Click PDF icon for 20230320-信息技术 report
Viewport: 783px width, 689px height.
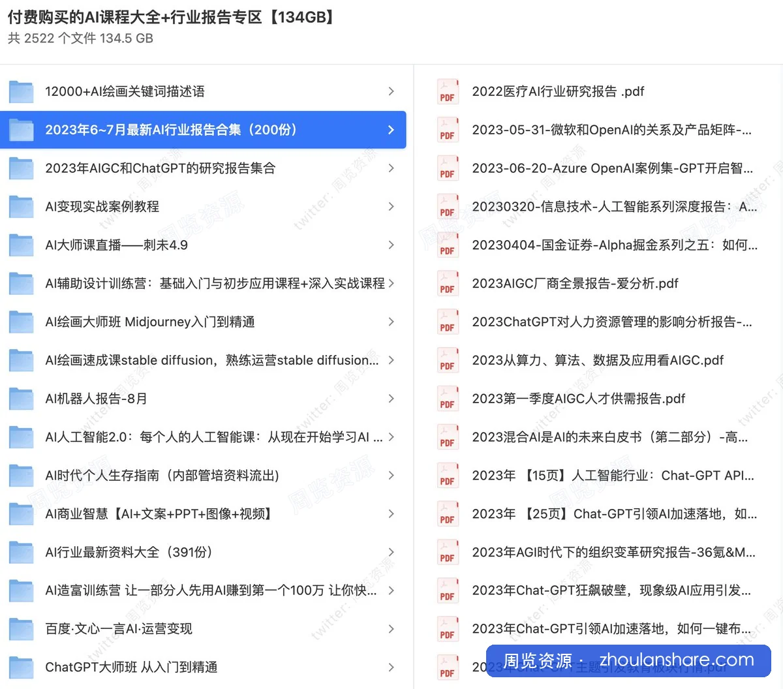[447, 207]
